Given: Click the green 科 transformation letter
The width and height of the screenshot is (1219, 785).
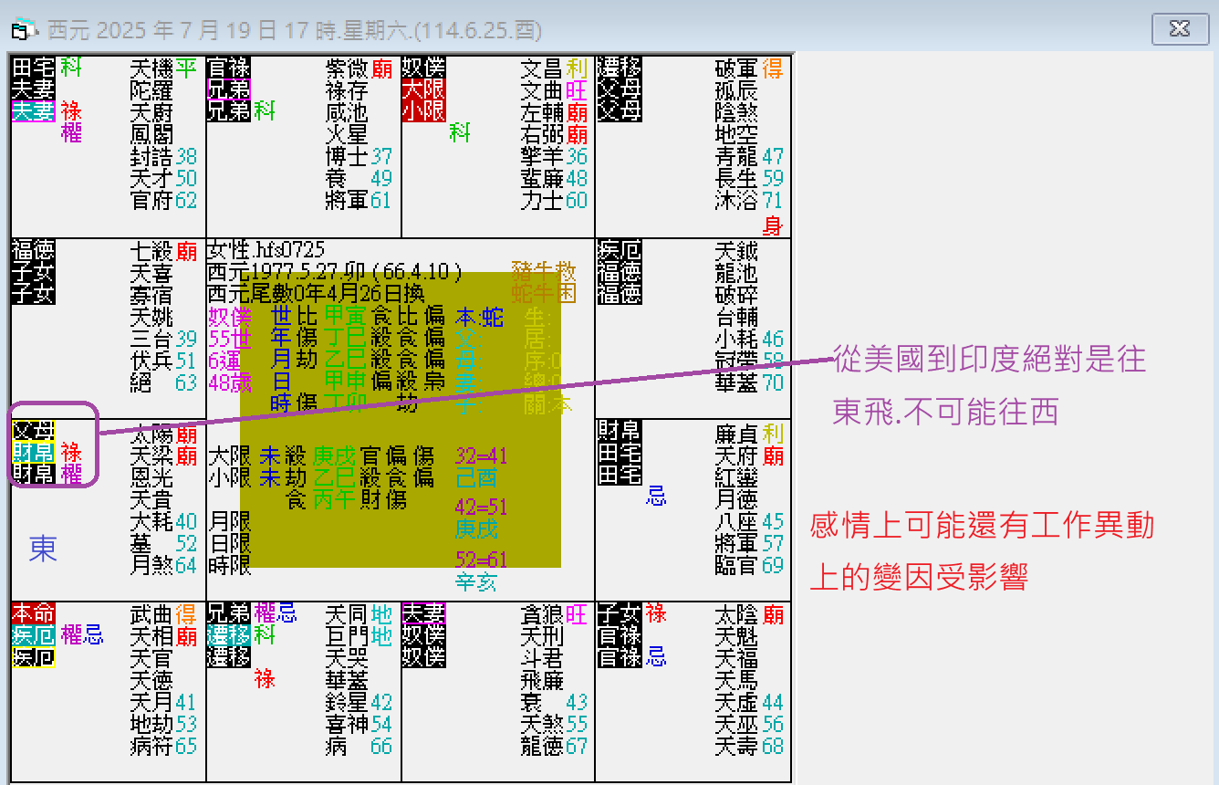Looking at the screenshot, I should 458,134.
